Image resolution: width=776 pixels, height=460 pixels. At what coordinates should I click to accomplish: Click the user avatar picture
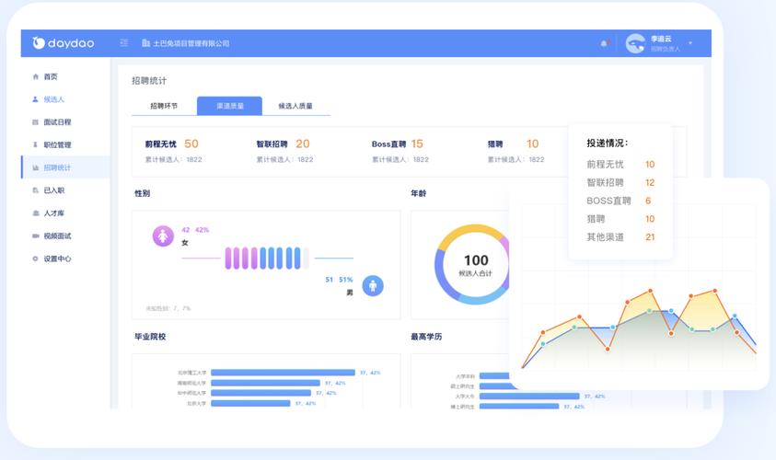pos(635,43)
